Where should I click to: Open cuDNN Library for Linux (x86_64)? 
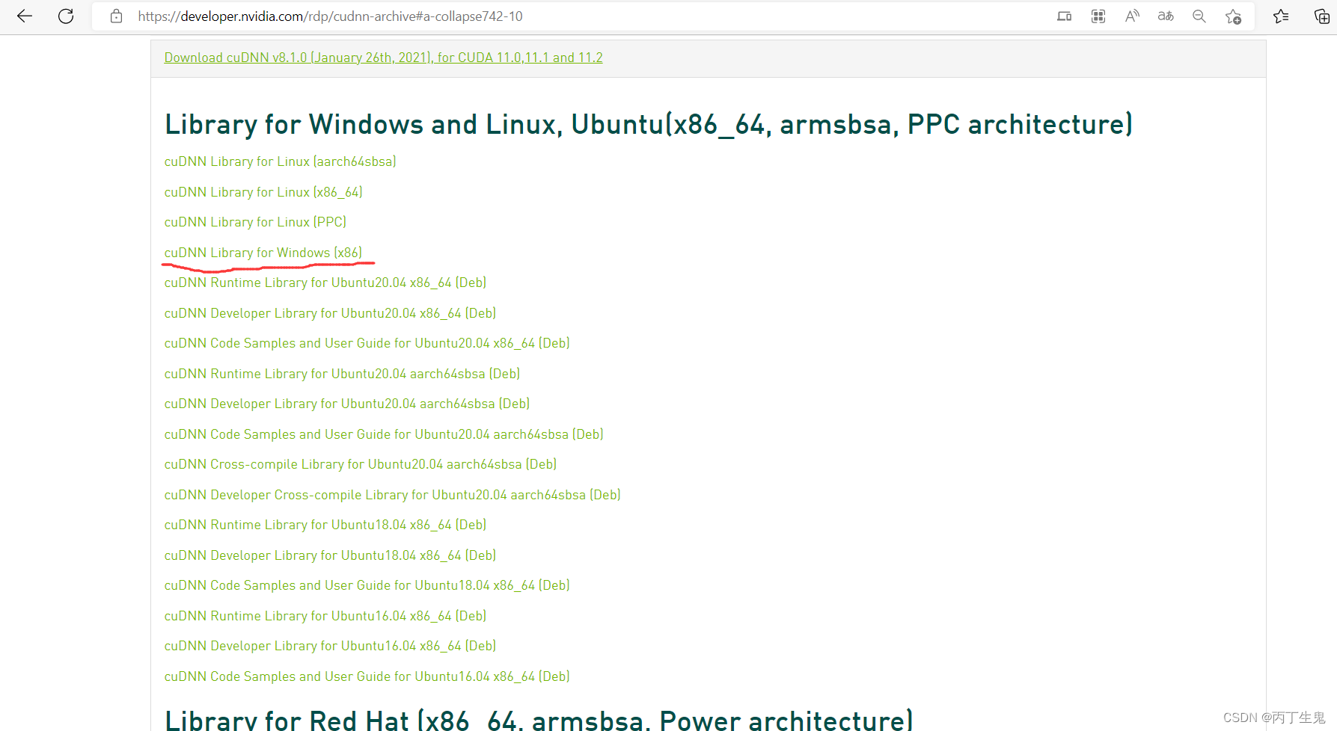point(263,192)
